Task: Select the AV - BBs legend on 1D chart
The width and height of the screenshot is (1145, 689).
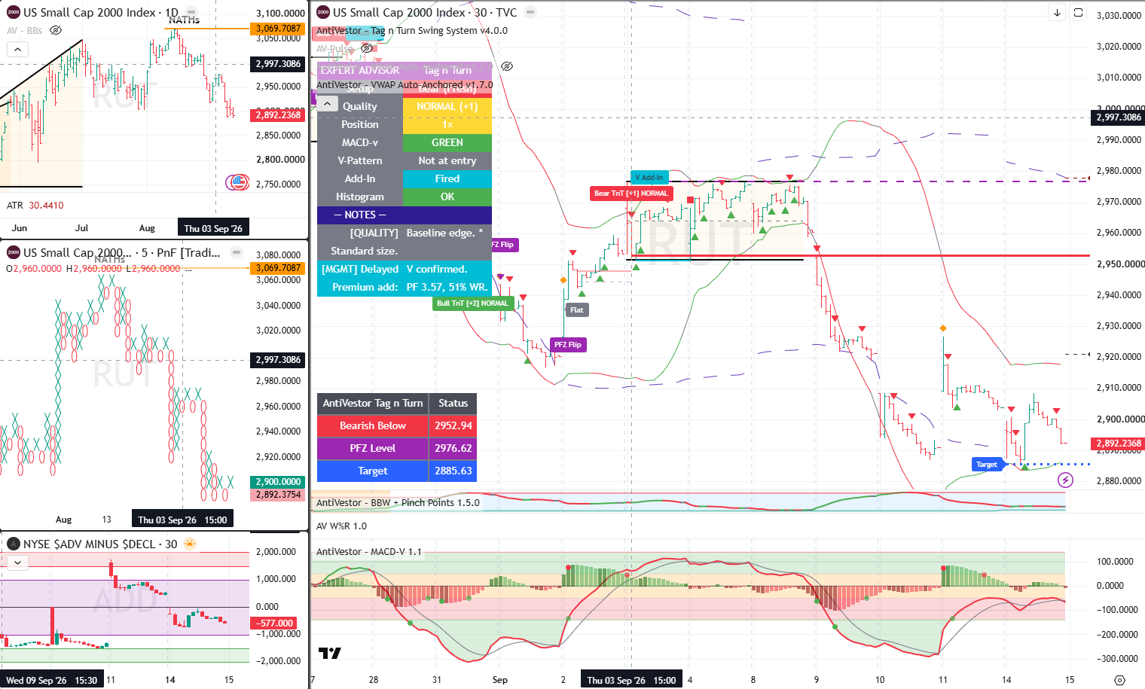Action: pos(24,31)
